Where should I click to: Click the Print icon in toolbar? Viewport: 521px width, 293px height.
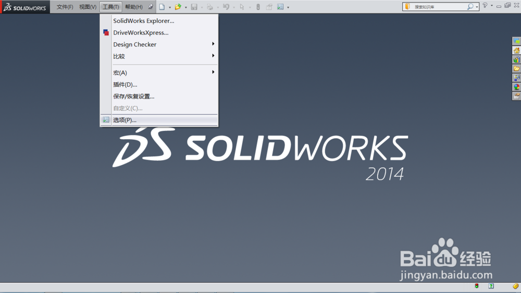click(x=209, y=7)
